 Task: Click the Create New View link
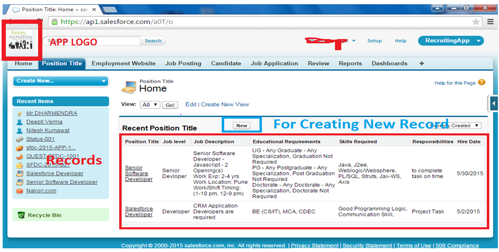coord(225,104)
